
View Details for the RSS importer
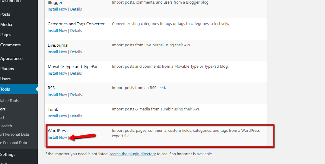click(x=76, y=95)
